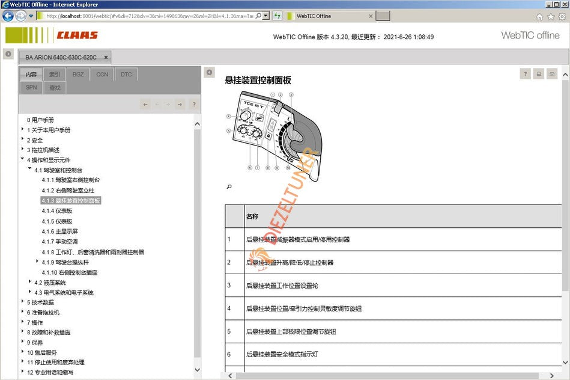Open navigation panel help question mark
570x380 pixels.
click(x=194, y=105)
